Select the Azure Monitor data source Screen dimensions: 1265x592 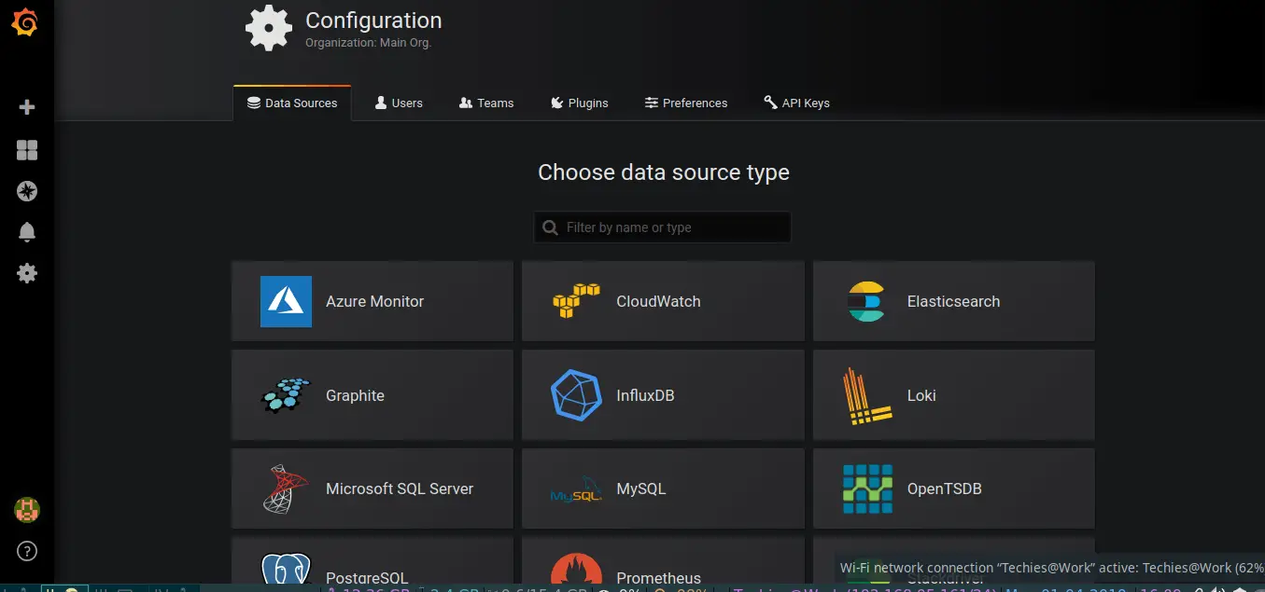[372, 301]
